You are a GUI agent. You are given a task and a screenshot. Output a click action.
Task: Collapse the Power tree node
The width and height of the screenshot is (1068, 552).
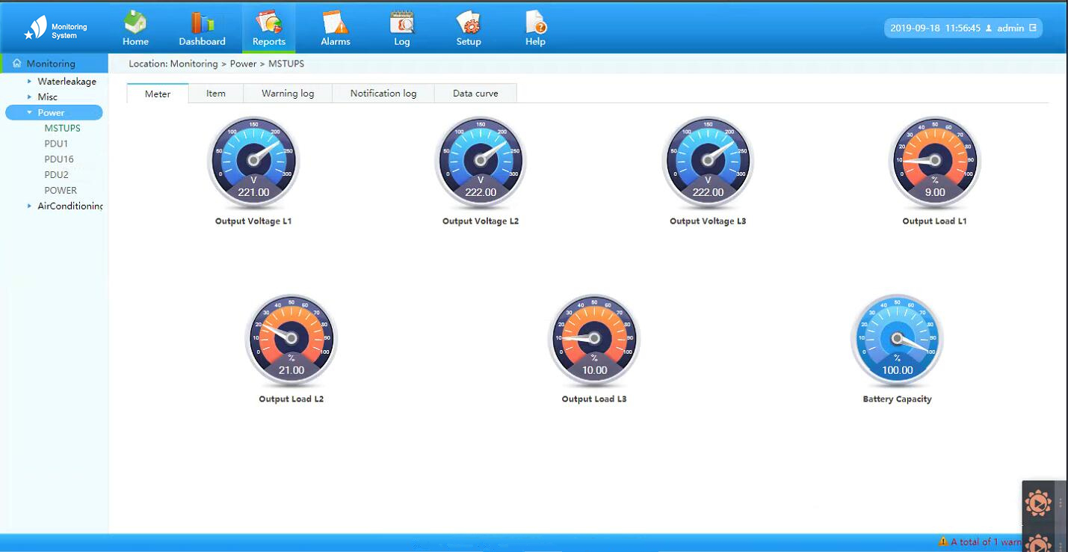(x=30, y=113)
